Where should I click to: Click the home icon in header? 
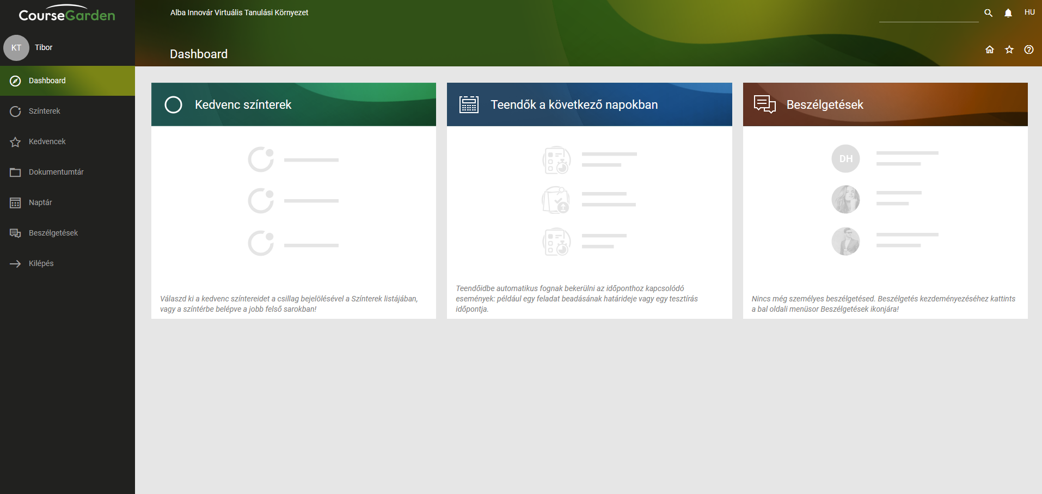click(x=989, y=50)
